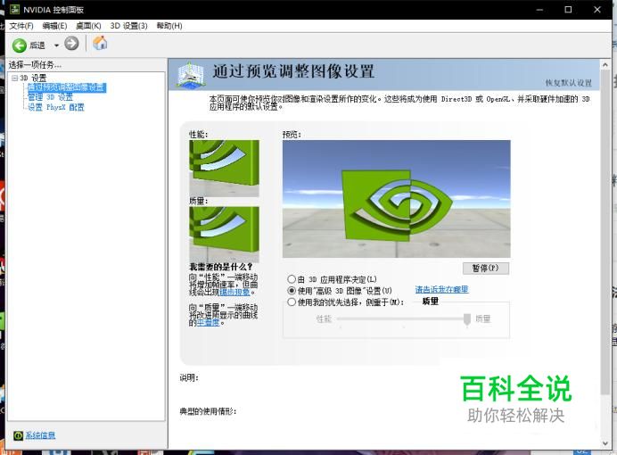The width and height of the screenshot is (617, 455).
Task: Open the 3D 设置(3) menu
Action: click(128, 26)
